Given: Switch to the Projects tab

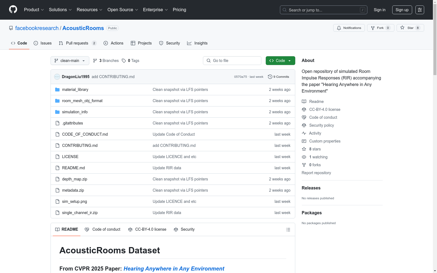Looking at the screenshot, I should pos(141,43).
